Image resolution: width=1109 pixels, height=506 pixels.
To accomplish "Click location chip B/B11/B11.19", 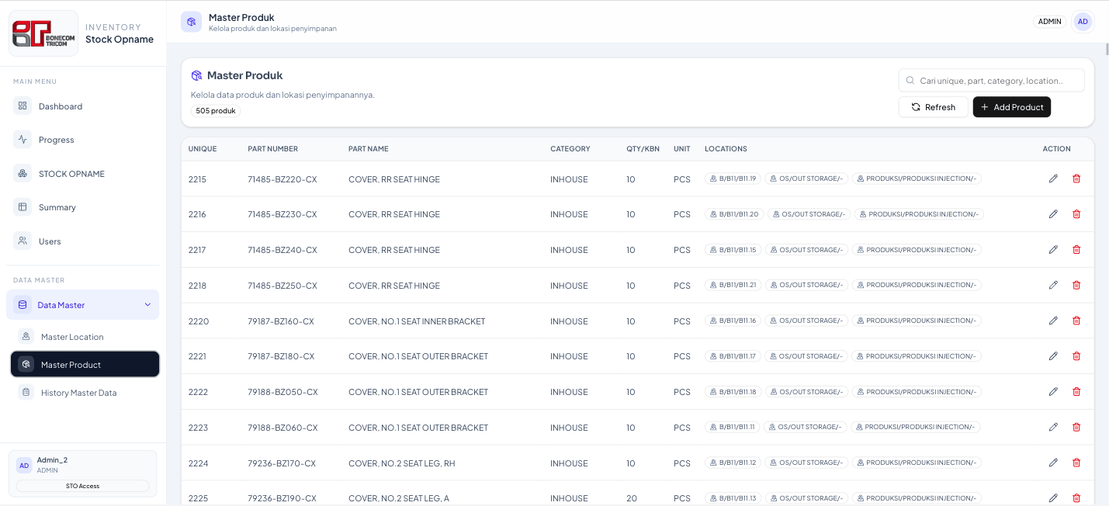I will click(x=733, y=178).
